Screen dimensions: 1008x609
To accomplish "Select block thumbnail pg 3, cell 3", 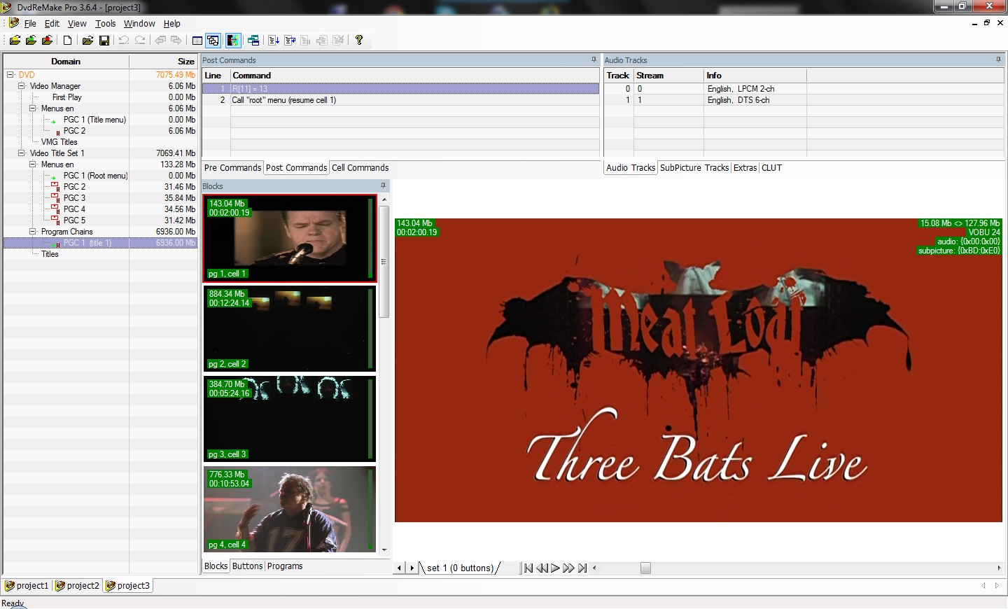I will tap(290, 419).
